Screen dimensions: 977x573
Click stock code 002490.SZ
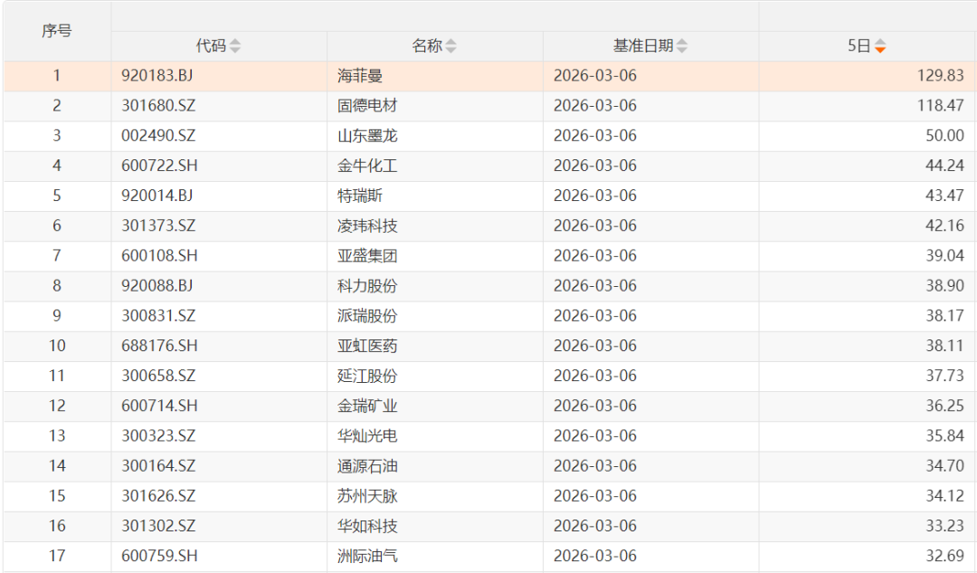click(158, 136)
